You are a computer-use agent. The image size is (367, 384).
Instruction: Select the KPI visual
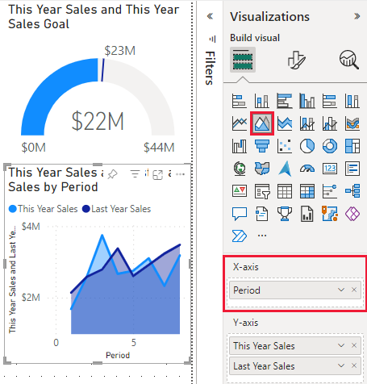pyautogui.click(x=239, y=191)
